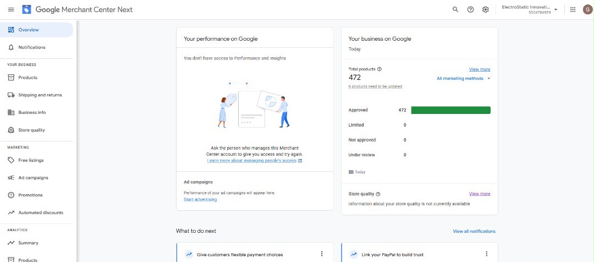The image size is (594, 262).
Task: Click the Promotions badge icon
Action: coord(11,195)
